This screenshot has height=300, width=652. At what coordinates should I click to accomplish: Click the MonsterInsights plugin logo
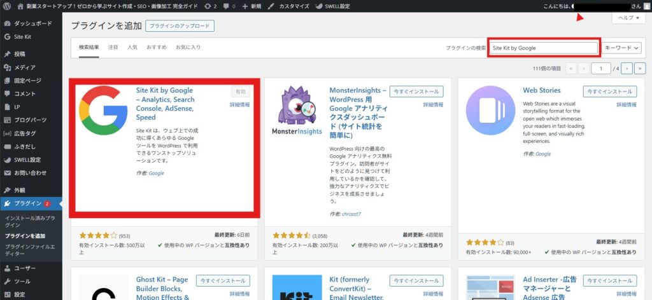tap(297, 111)
